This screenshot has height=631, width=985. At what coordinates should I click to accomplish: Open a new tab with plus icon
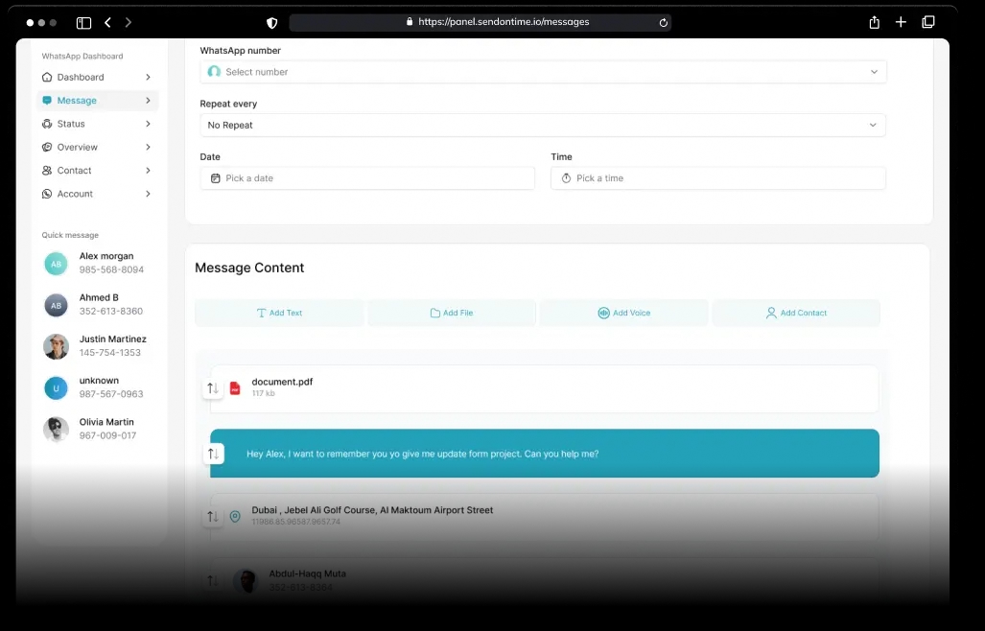tap(901, 22)
